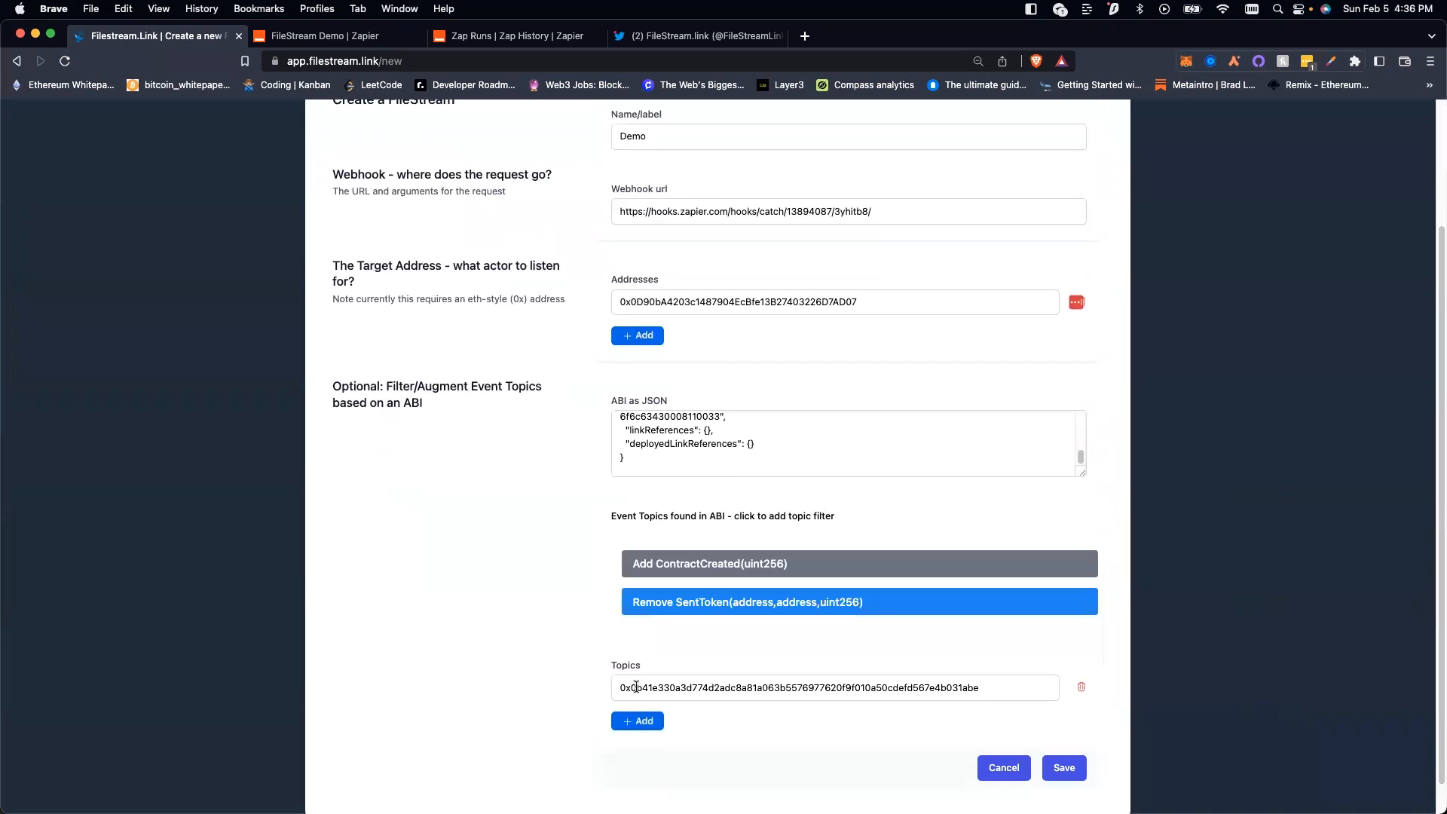Click the red address options icon
The width and height of the screenshot is (1447, 814).
coord(1076,302)
